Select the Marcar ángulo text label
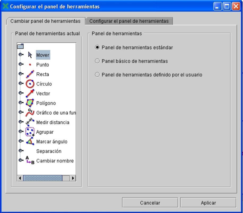The image size is (243, 213). (x=52, y=142)
